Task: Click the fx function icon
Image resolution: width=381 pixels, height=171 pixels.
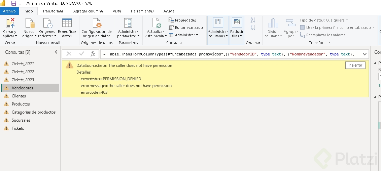Action: click(x=93, y=54)
